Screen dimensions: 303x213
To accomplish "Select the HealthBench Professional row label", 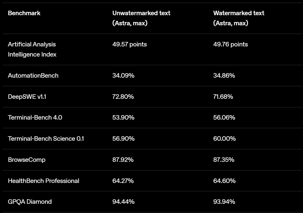I will tap(44, 181).
